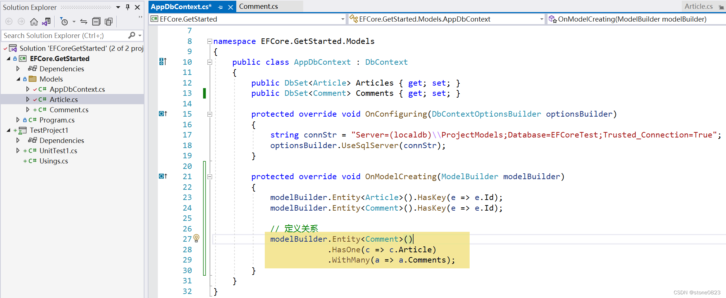Toggle Show All Files in Solution Explorer
Screen dimensions: 726x298
click(109, 22)
